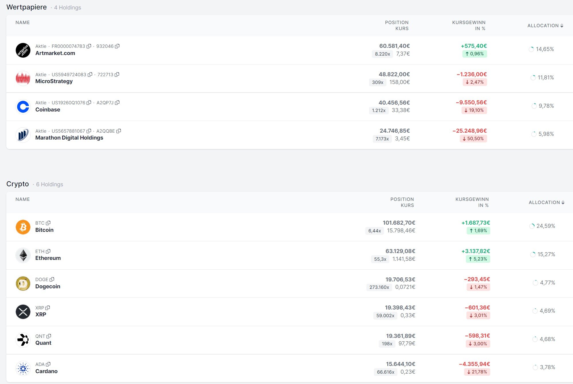The height and width of the screenshot is (384, 573).
Task: Copy the ADA ticker symbol
Action: point(48,364)
